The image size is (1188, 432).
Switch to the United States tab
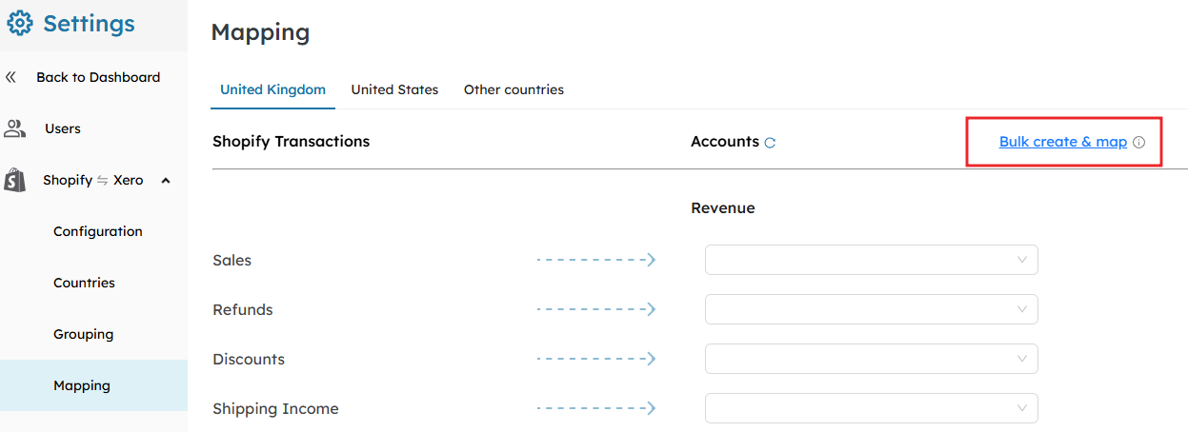[394, 89]
